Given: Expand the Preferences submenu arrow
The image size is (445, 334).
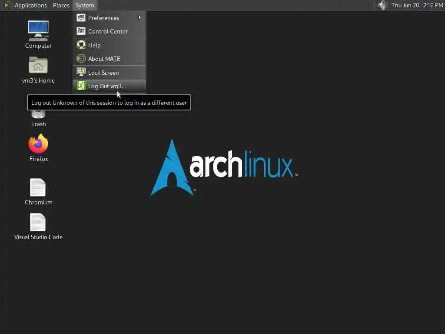Looking at the screenshot, I should [x=139, y=17].
